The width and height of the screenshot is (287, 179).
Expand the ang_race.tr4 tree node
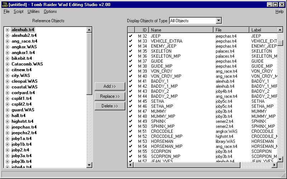[x=7, y=41]
